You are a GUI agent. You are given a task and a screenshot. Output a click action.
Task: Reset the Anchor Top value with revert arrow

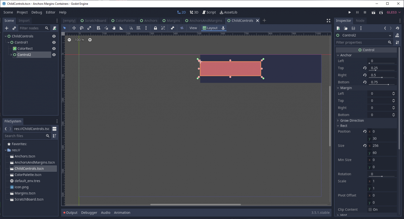click(365, 68)
